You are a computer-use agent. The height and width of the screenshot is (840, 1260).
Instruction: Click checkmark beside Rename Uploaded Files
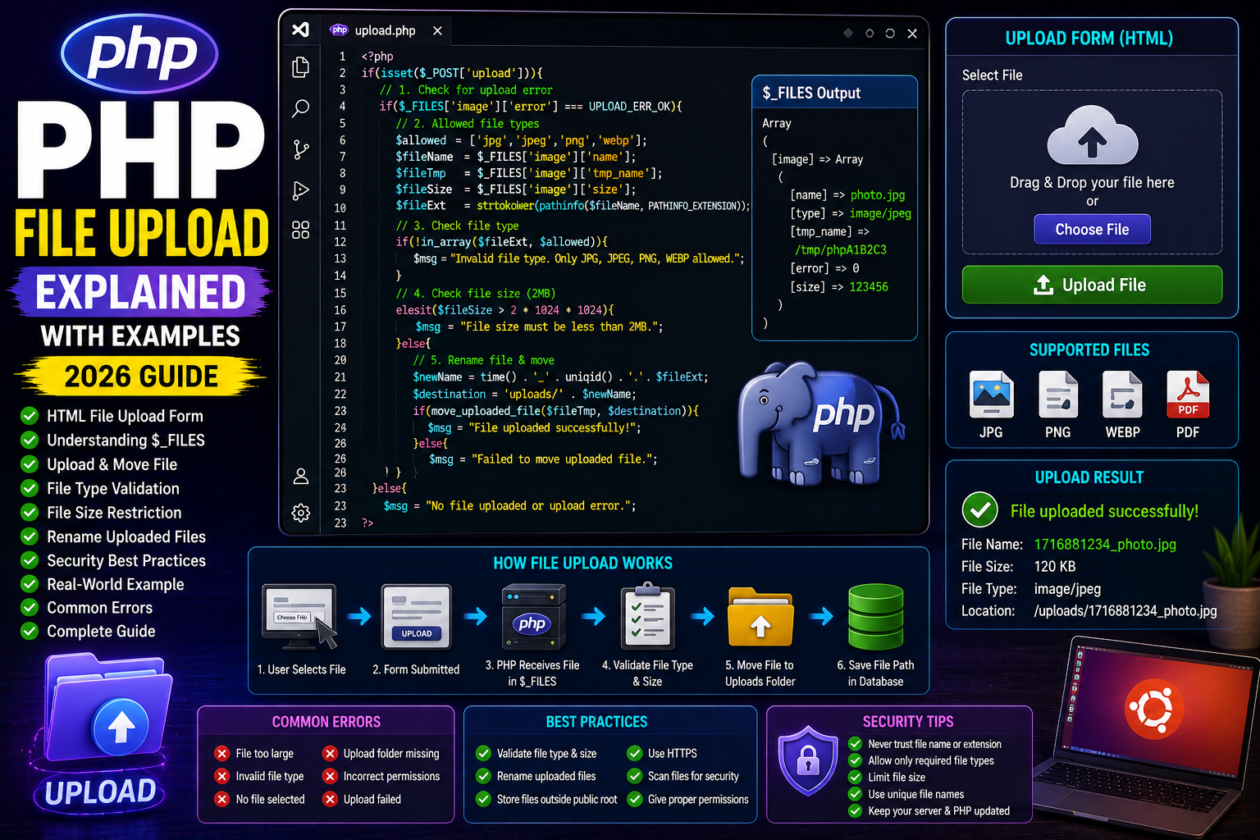30,536
